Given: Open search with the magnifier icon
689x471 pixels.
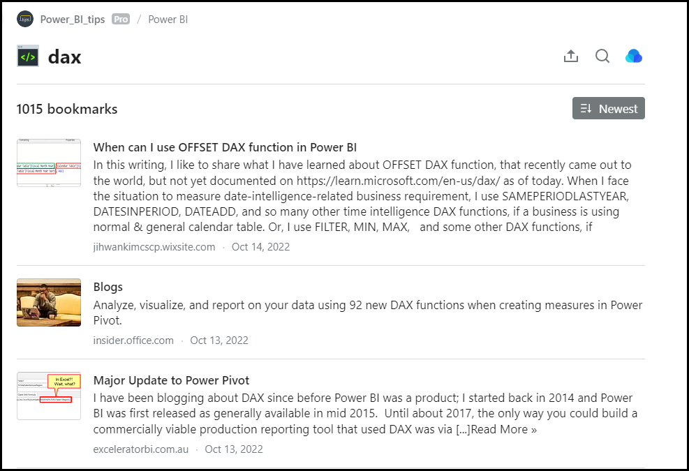Looking at the screenshot, I should click(602, 57).
